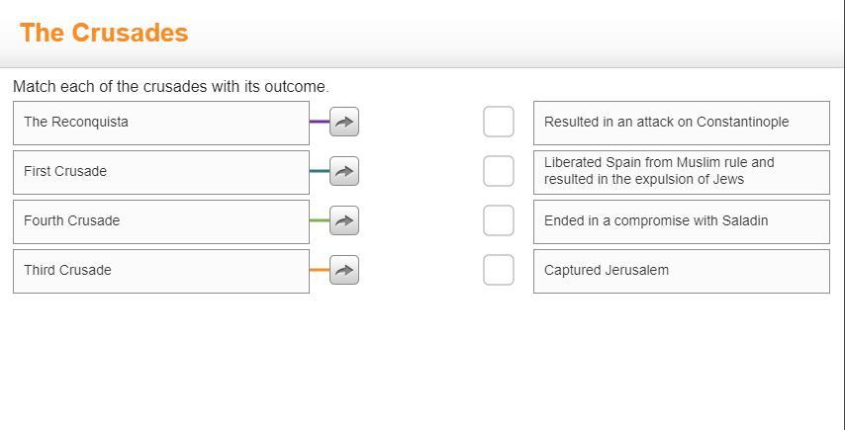845x430 pixels.
Task: Click the 'Liberated Spain from Muslim rule' outcome
Action: (x=681, y=172)
